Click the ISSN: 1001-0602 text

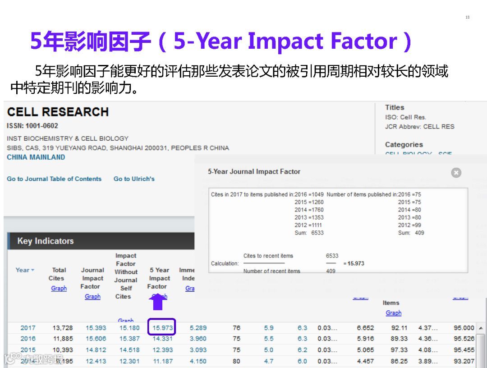[32, 126]
